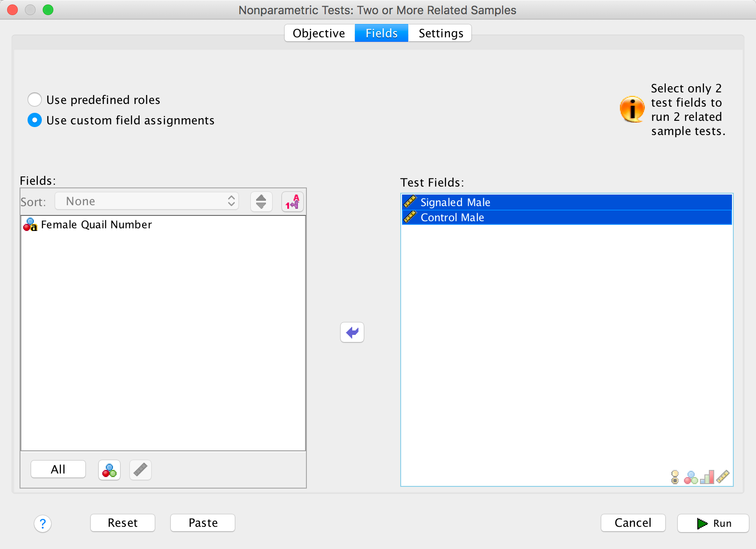Show only nominal fields with colored balls button
Image resolution: width=756 pixels, height=549 pixels.
coord(109,470)
